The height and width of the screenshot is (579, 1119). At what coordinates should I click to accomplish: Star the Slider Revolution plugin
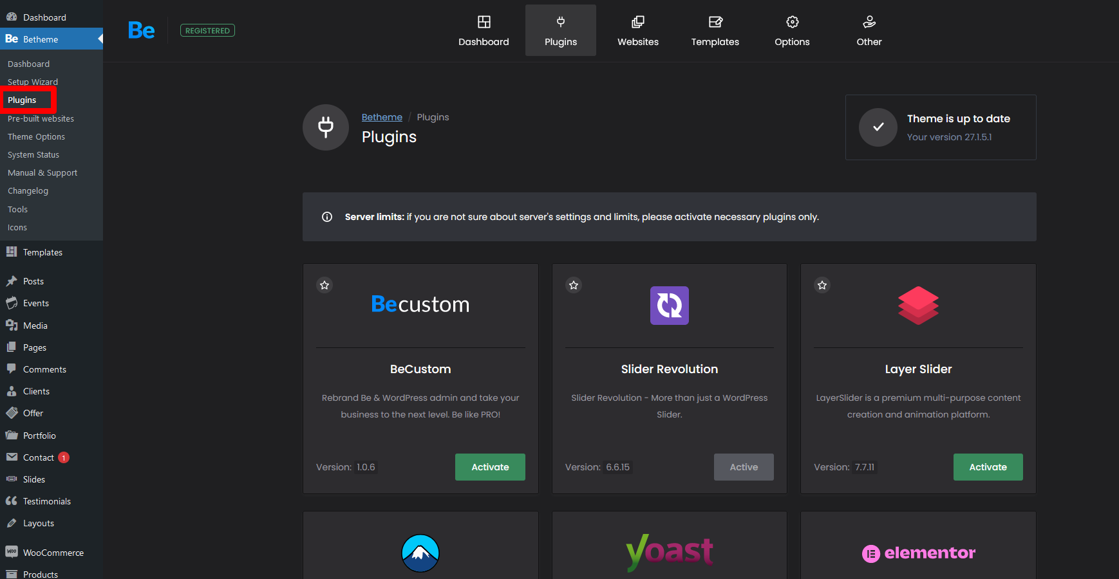coord(574,285)
